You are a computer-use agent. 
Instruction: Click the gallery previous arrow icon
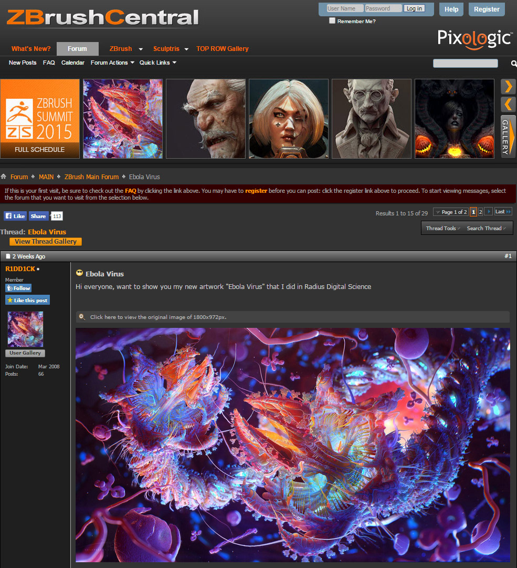508,105
